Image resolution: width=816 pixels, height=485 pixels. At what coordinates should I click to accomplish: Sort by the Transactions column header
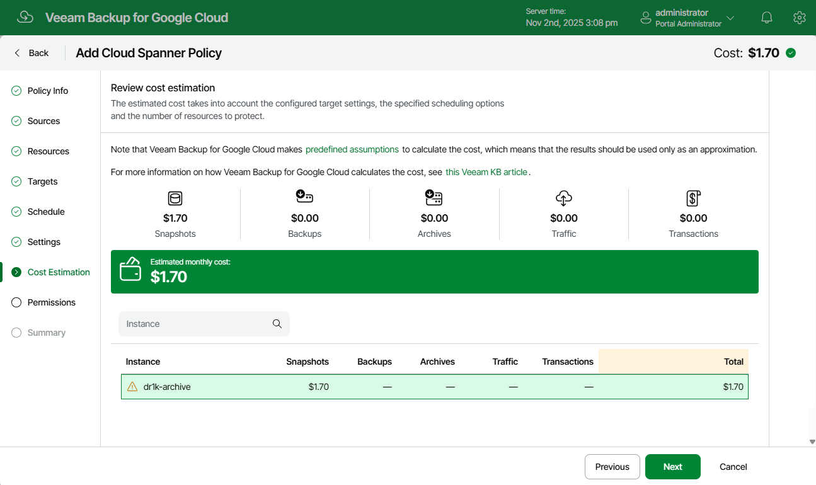568,362
